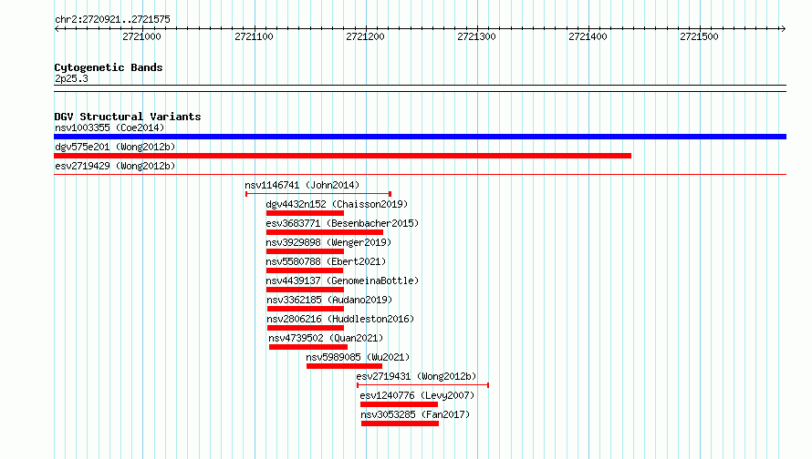Click the 2p25.3 band label
This screenshot has height=459, width=812.
71,78
